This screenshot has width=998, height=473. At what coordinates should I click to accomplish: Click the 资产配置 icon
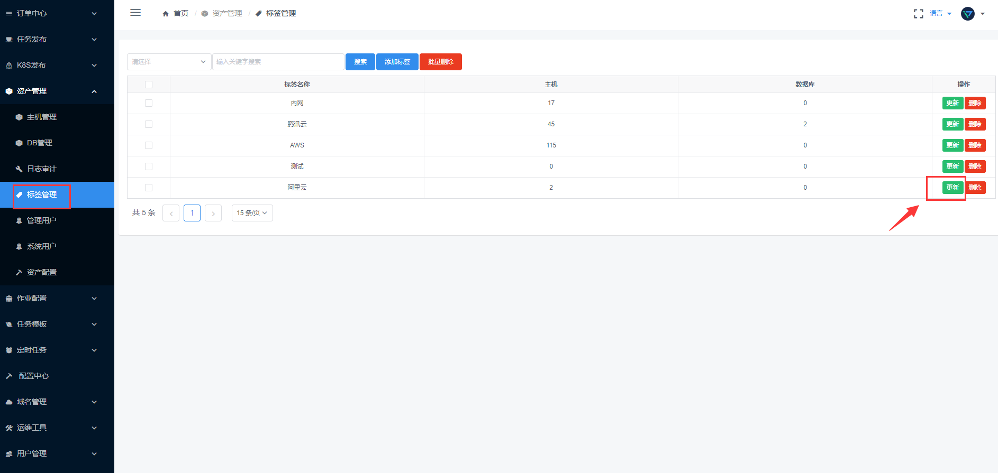tap(19, 273)
